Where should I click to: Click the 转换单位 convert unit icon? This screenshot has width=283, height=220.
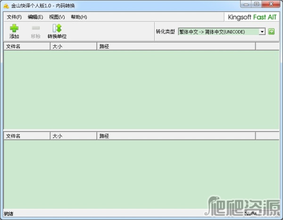[57, 28]
